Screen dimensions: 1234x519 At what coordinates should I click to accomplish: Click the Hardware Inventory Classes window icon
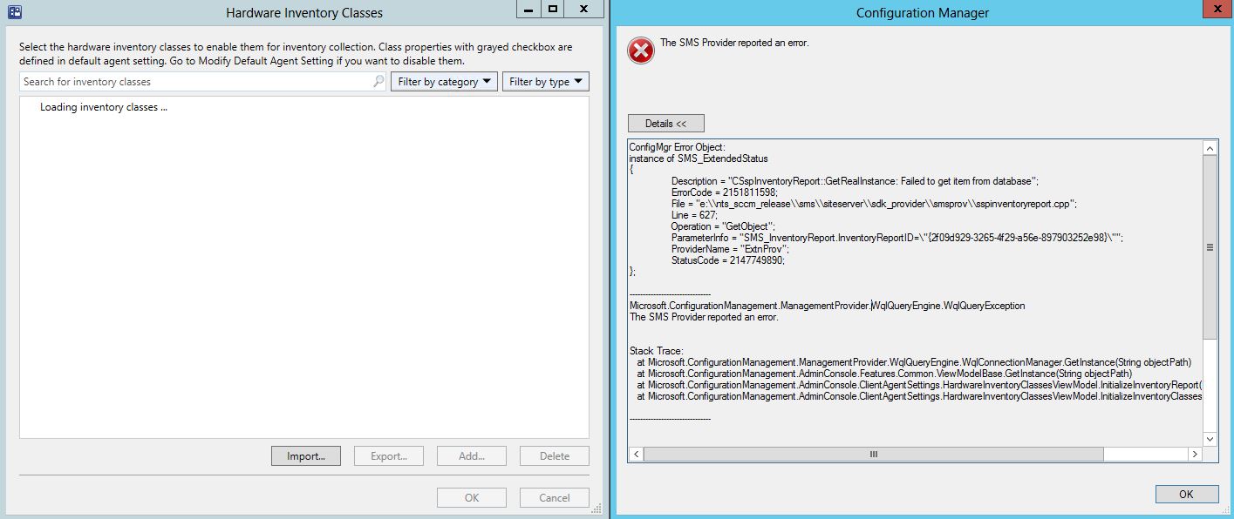coord(15,12)
